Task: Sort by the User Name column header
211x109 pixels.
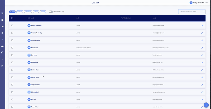Action: (31, 18)
